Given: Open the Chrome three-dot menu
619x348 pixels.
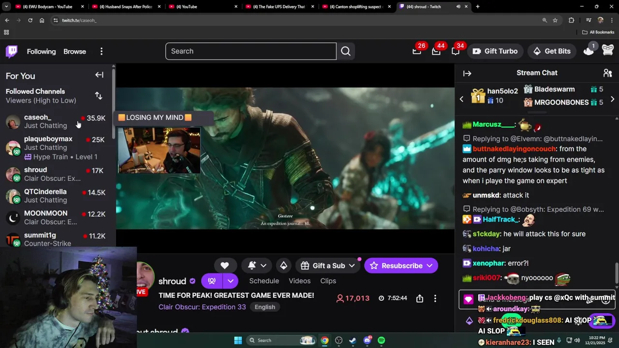Looking at the screenshot, I should (x=612, y=20).
